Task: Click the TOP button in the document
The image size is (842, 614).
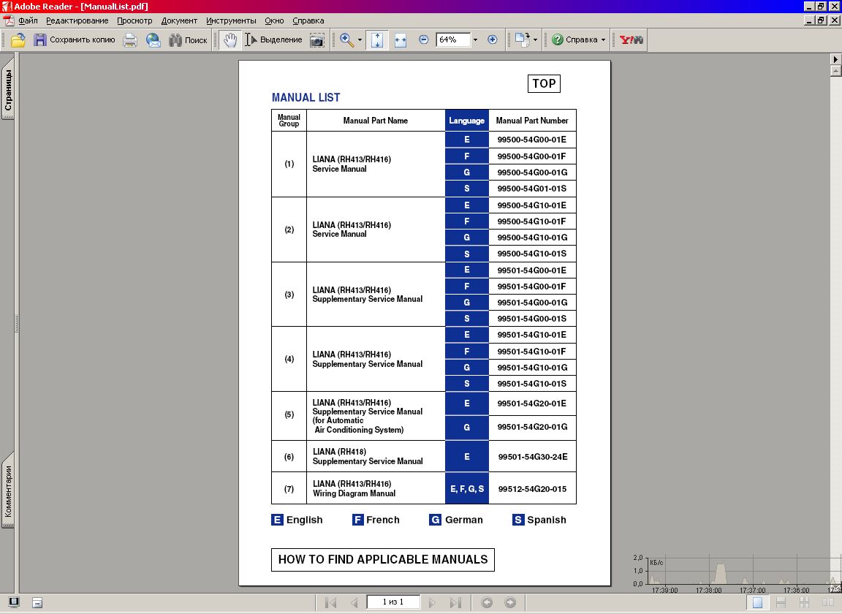Action: (x=544, y=83)
